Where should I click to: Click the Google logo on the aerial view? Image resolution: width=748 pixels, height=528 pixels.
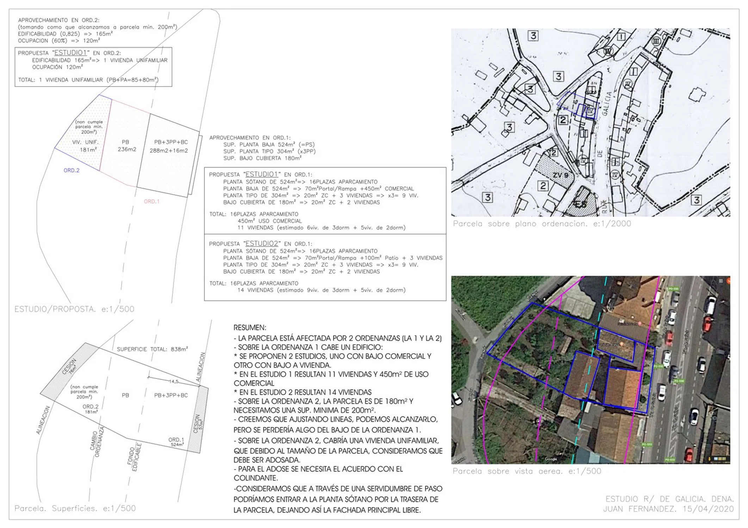(551, 459)
